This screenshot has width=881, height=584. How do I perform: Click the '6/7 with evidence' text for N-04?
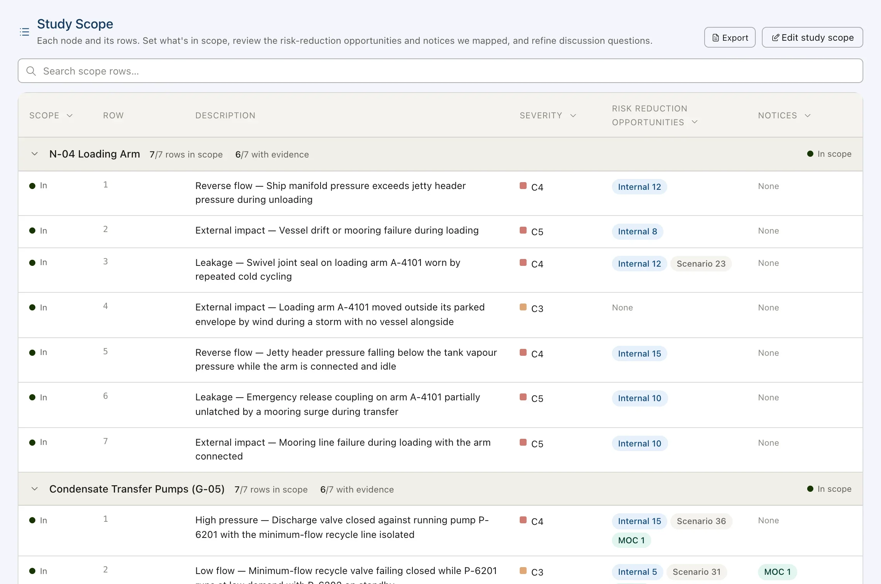click(x=272, y=154)
